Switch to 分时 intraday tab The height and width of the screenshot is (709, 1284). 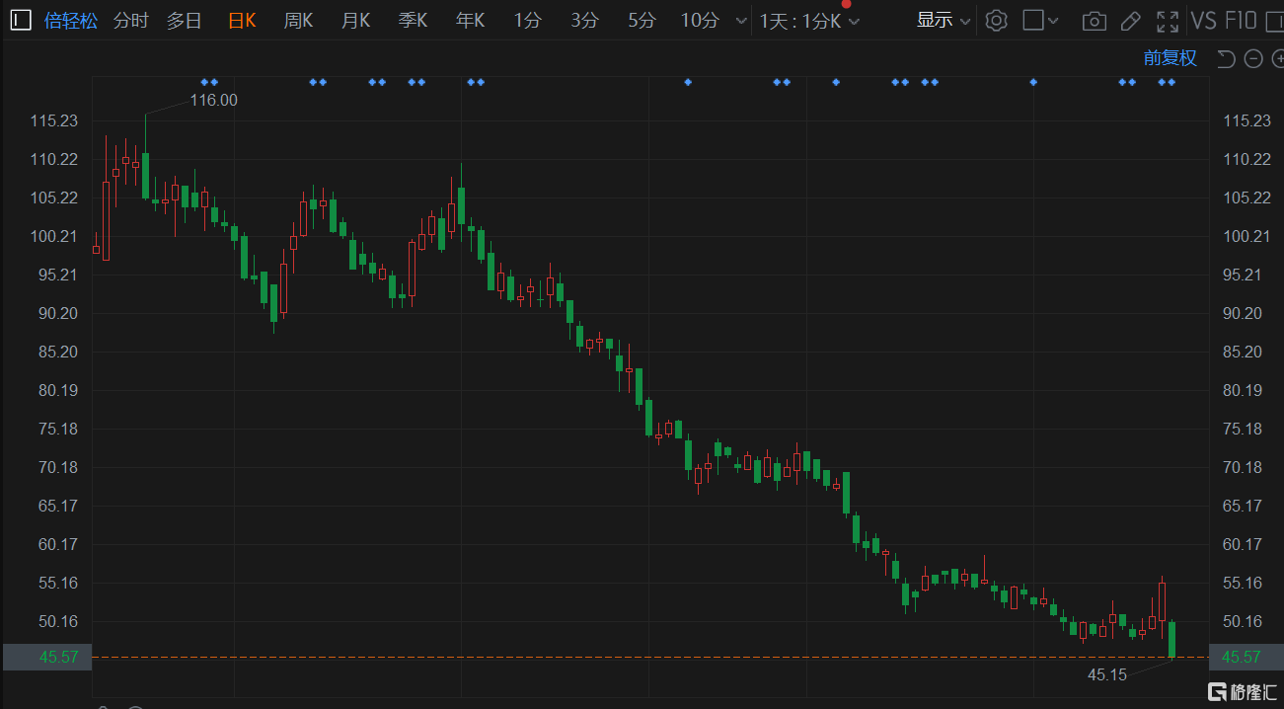130,20
